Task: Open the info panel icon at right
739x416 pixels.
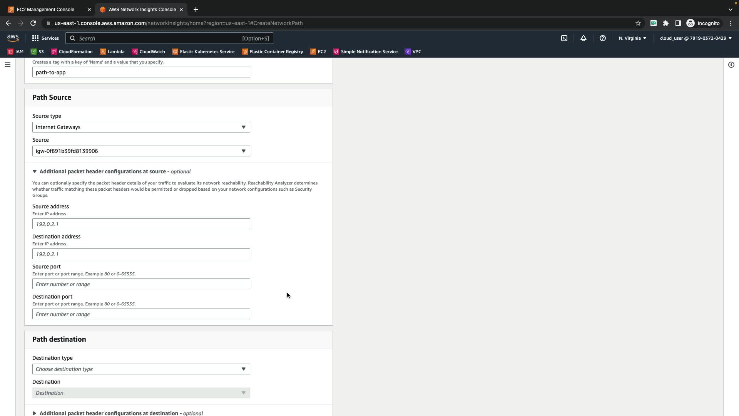Action: click(x=731, y=65)
